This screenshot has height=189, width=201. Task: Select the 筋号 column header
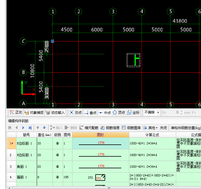(x=27, y=135)
